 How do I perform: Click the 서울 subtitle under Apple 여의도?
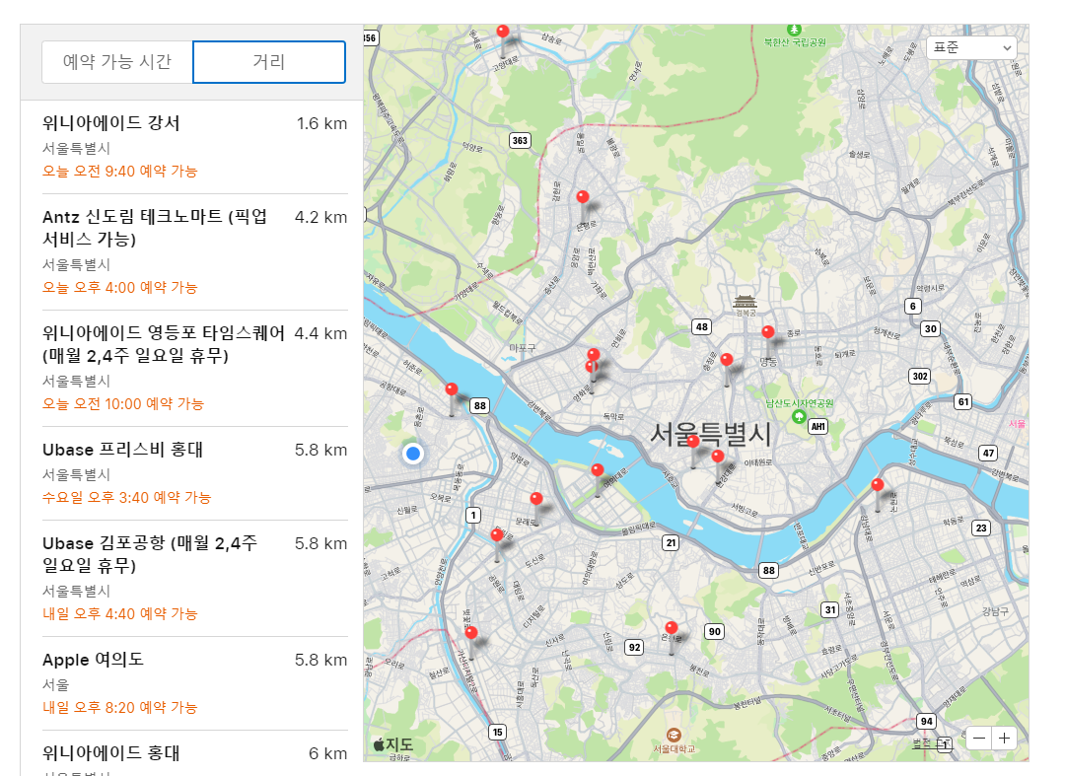pyautogui.click(x=55, y=684)
